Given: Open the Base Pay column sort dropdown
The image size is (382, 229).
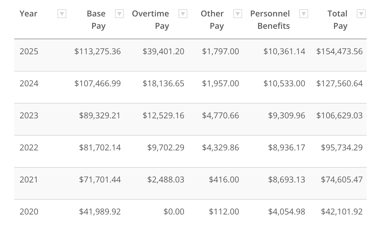Looking at the screenshot, I should tap(119, 14).
